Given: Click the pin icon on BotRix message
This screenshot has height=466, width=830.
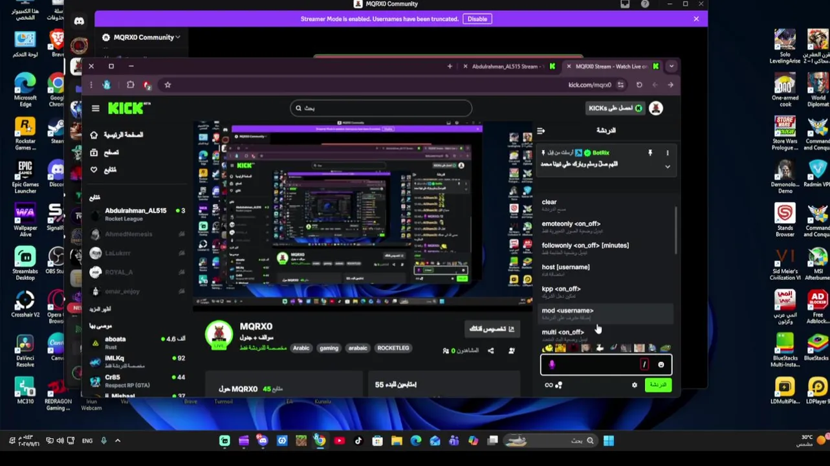Looking at the screenshot, I should [650, 153].
